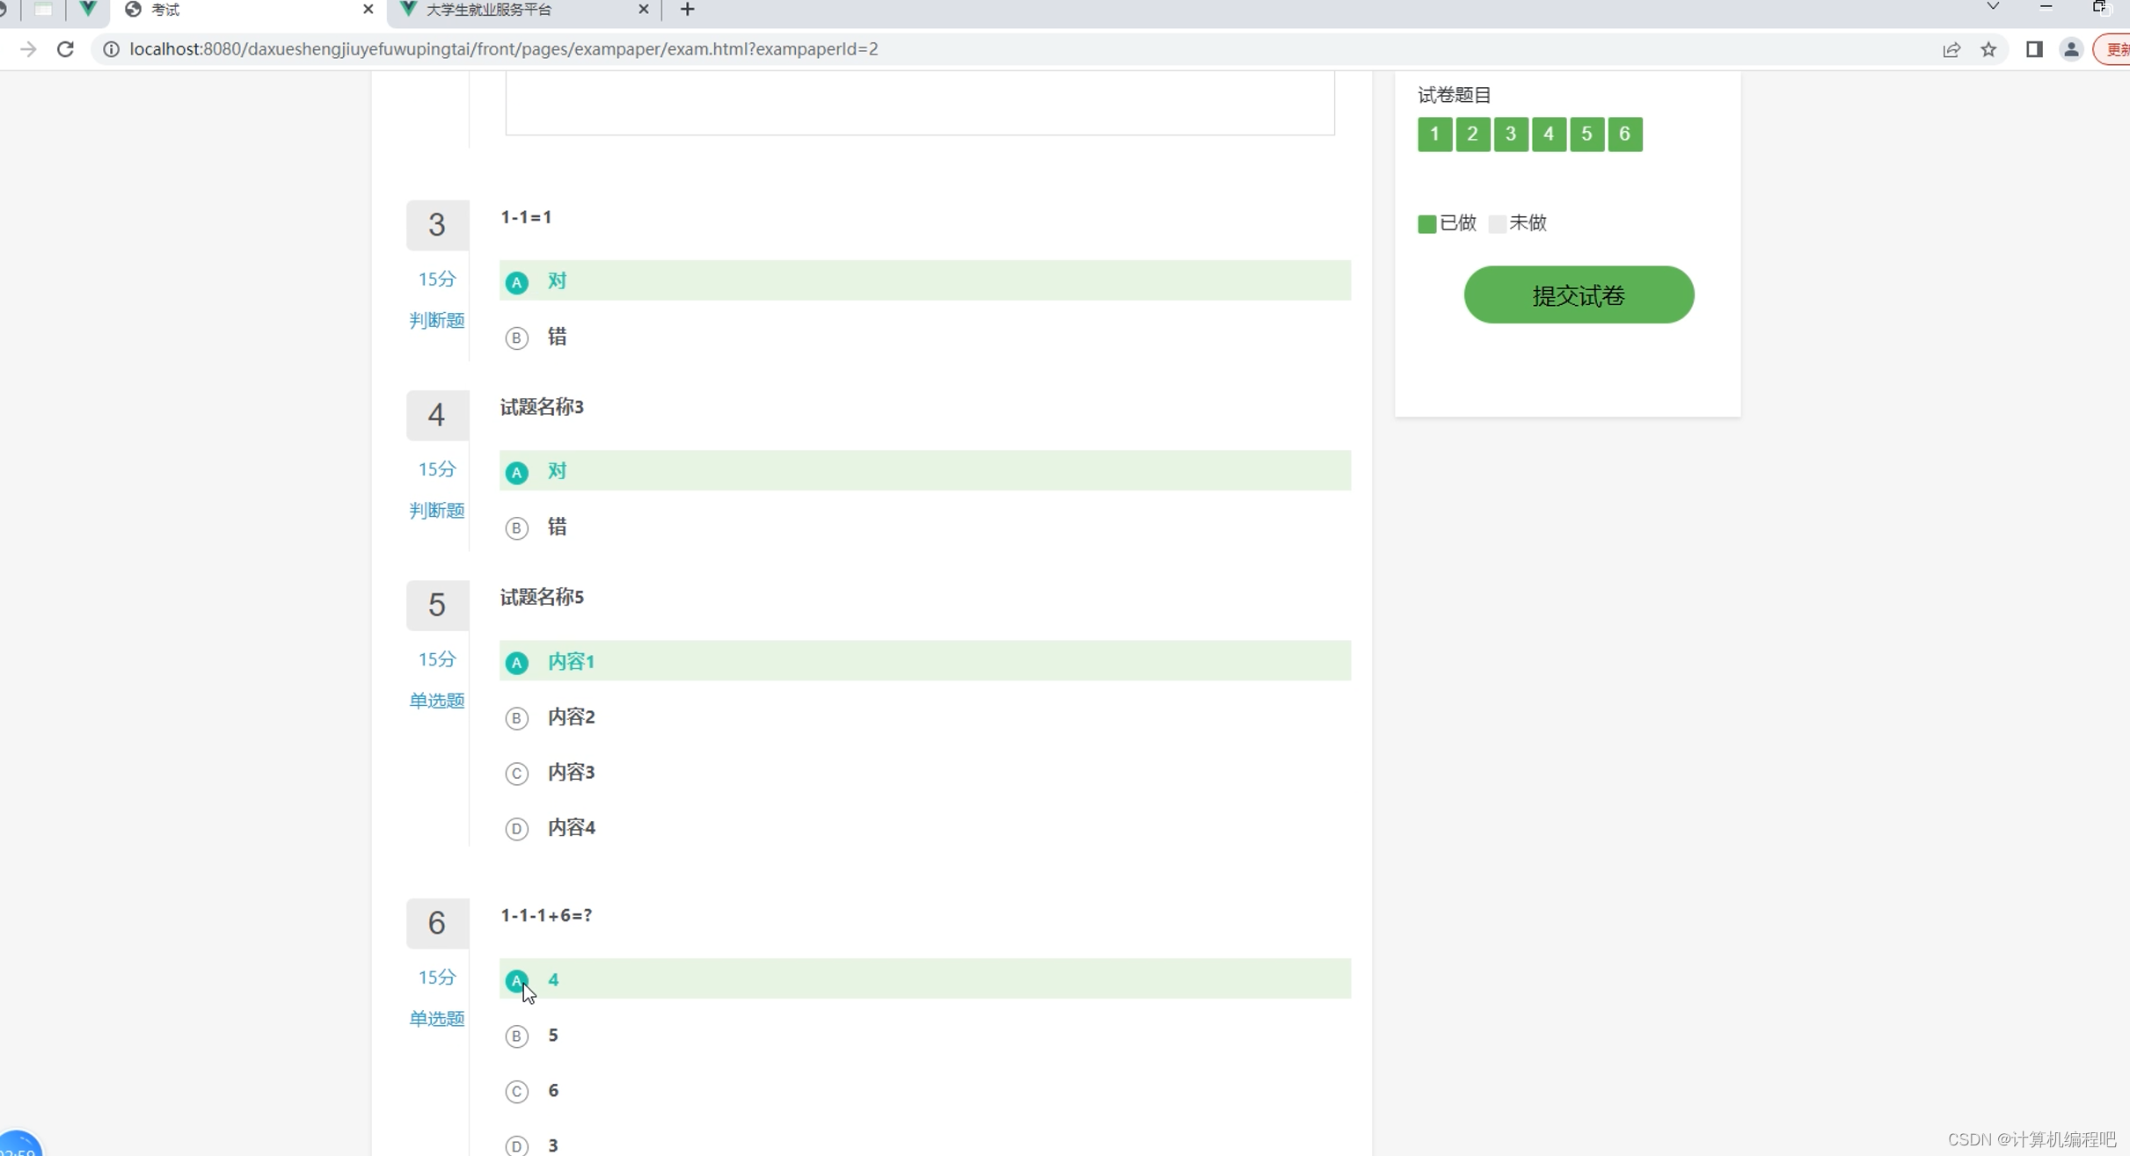Click the green 已做 legend swatch
Image resolution: width=2130 pixels, height=1156 pixels.
1425,223
